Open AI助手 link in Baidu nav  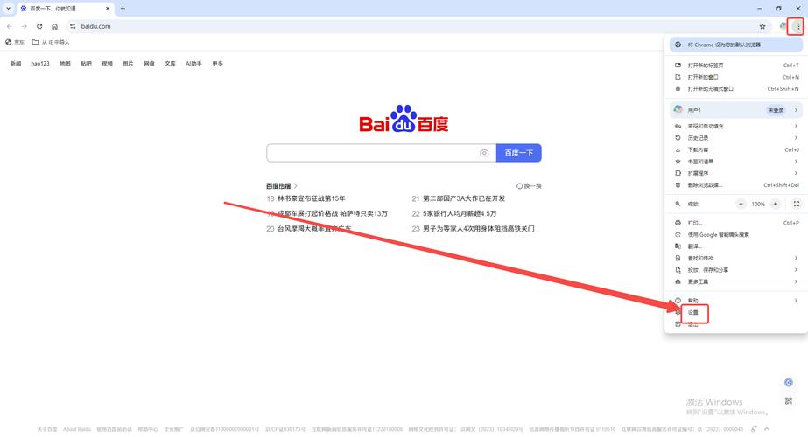pyautogui.click(x=193, y=64)
